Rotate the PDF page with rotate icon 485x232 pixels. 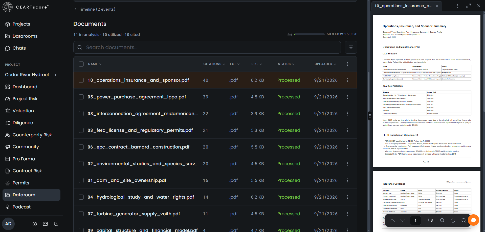click(x=453, y=220)
